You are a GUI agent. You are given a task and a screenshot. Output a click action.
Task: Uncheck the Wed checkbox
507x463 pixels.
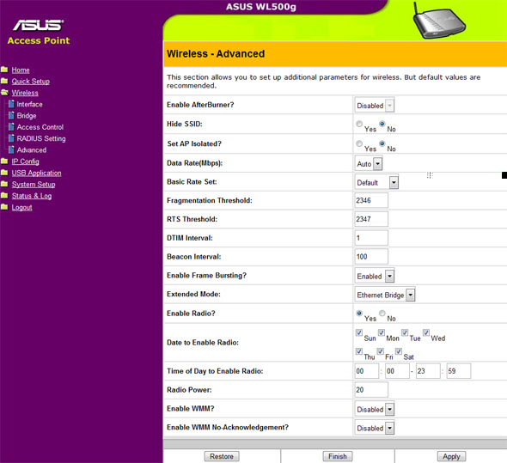(x=426, y=332)
